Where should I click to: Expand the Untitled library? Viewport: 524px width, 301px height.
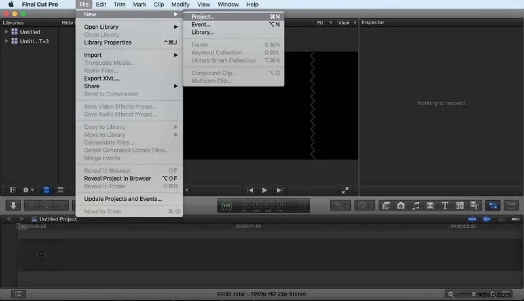7,31
